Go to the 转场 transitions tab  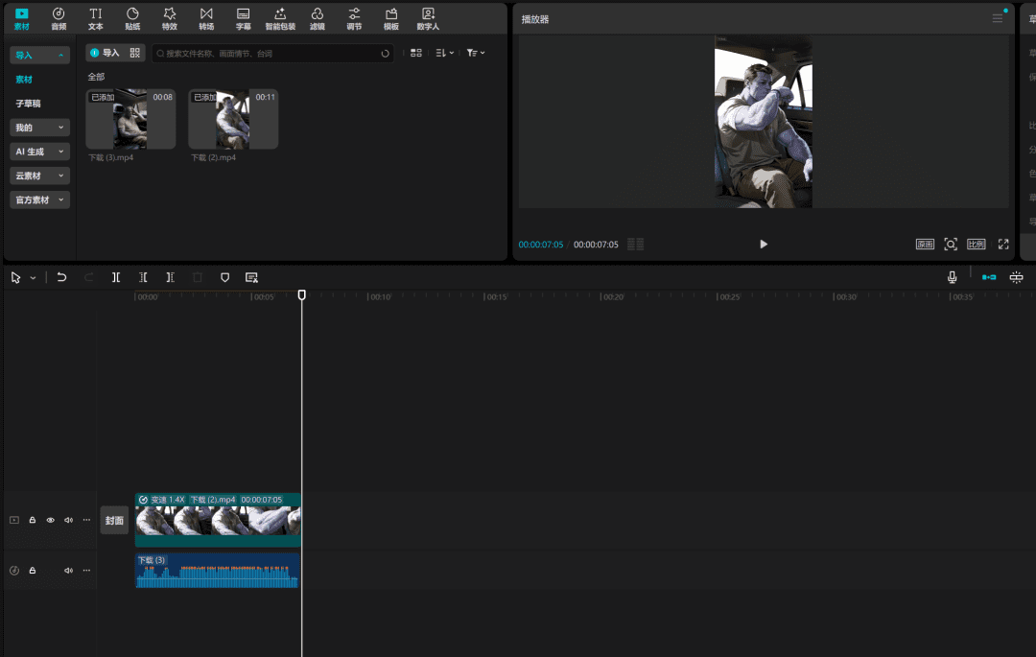click(x=207, y=18)
